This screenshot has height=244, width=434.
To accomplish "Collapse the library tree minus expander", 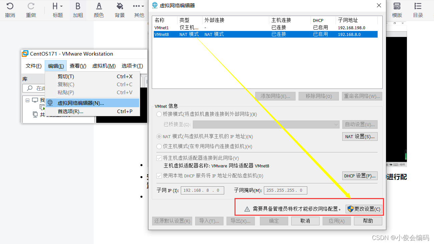I will pos(28,100).
